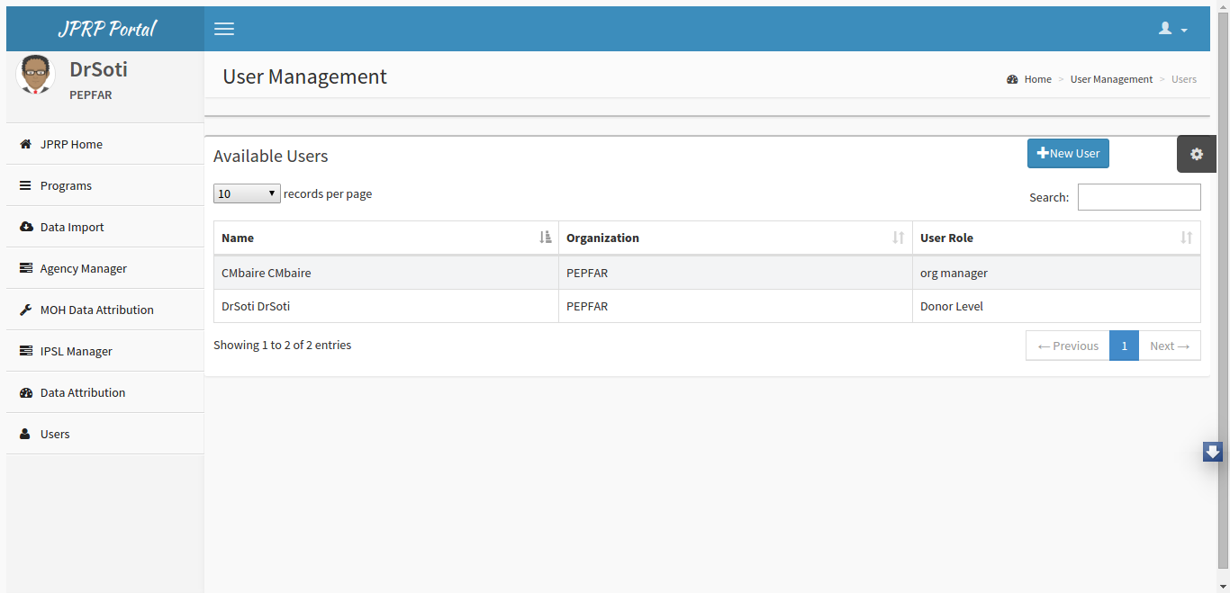Sort by User Role column sort icon
This screenshot has width=1230, height=593.
(x=1186, y=238)
